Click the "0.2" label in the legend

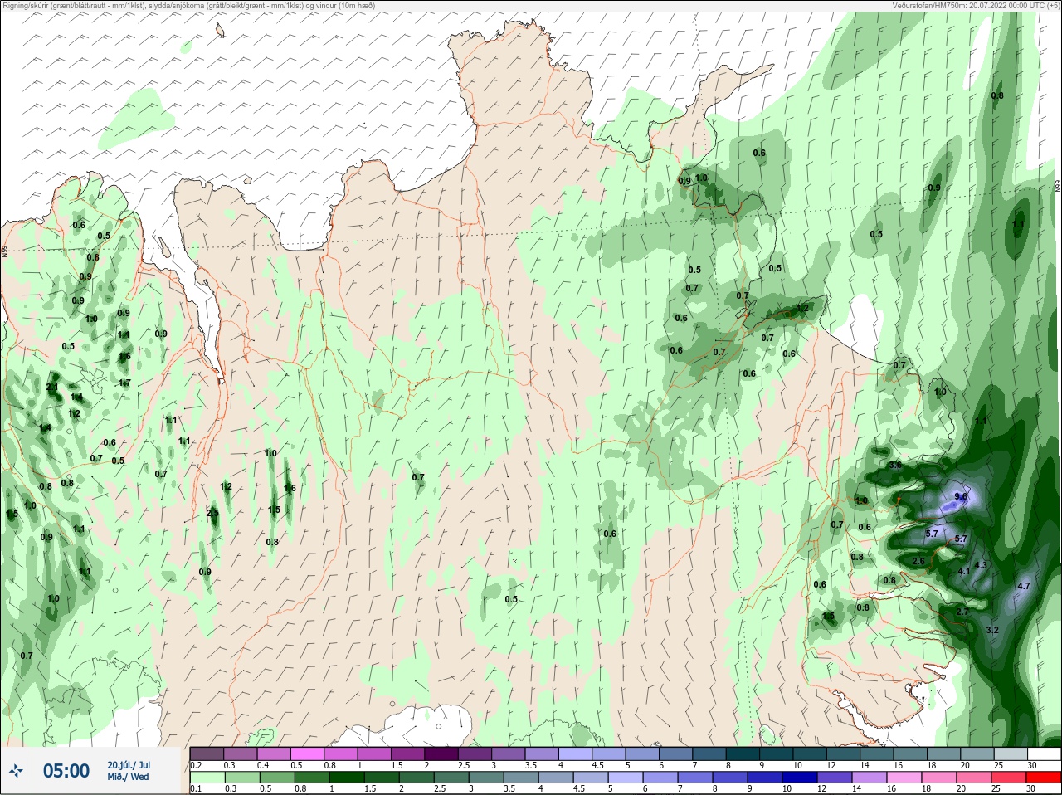click(x=197, y=765)
